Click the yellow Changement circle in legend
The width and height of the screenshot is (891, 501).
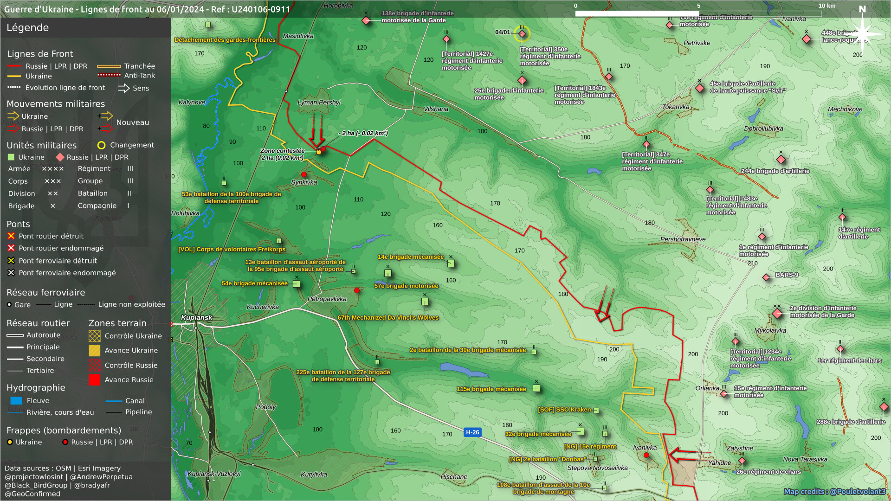pos(101,145)
